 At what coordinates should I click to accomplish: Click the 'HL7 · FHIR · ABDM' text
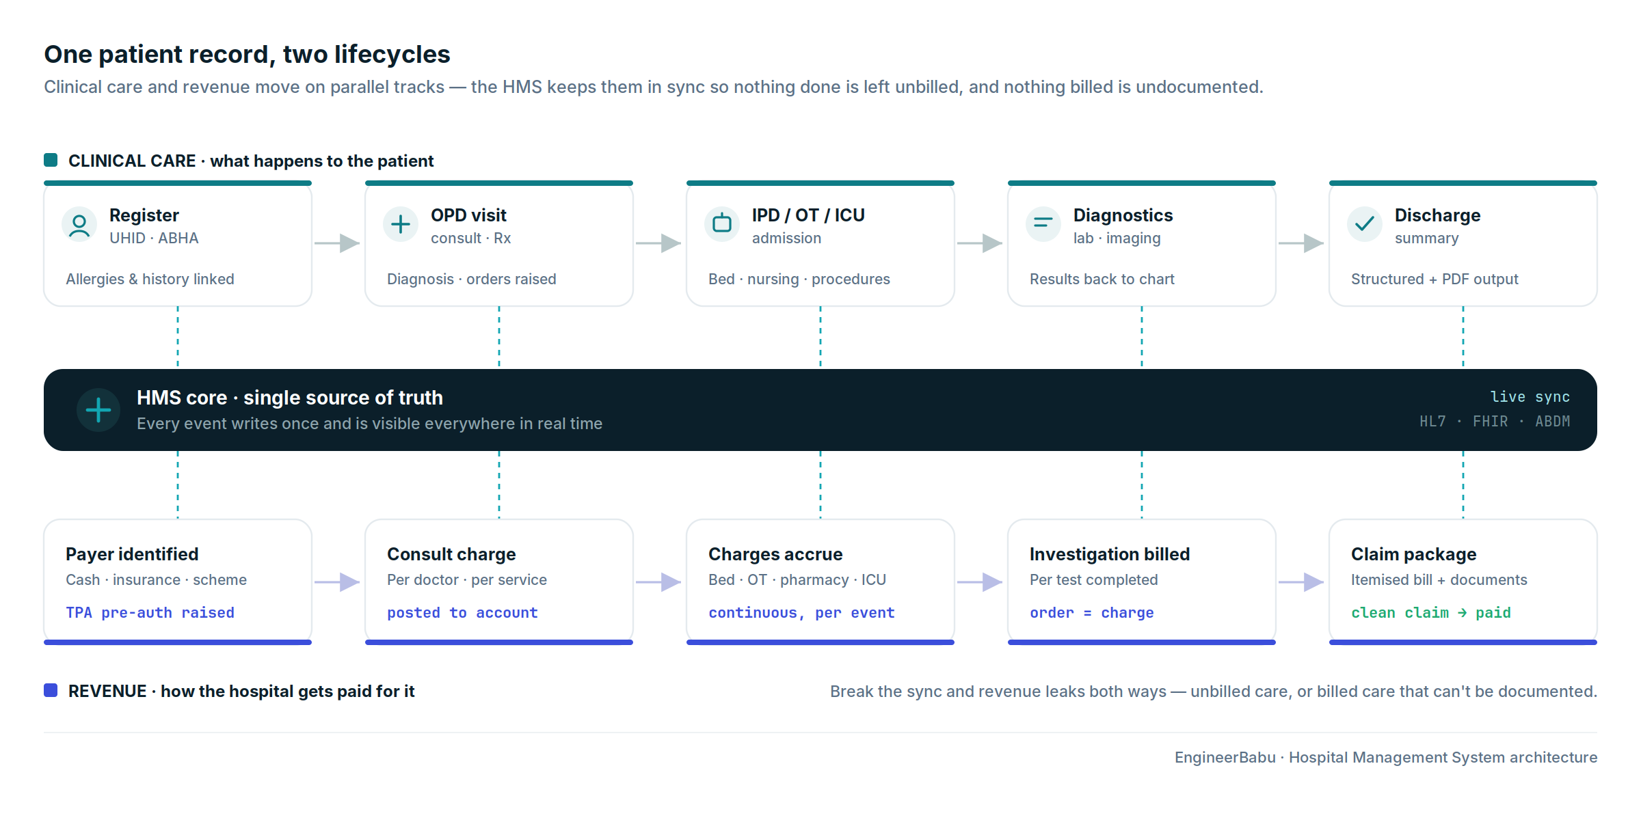1495,422
